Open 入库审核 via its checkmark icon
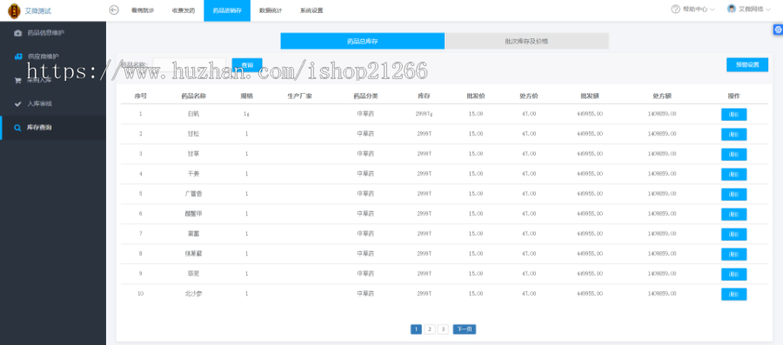The height and width of the screenshot is (345, 783). 18,103
